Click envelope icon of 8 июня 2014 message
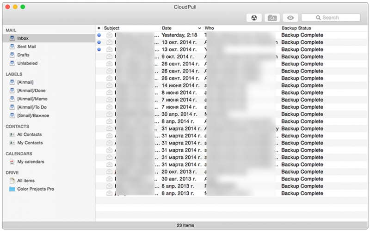 click(109, 93)
